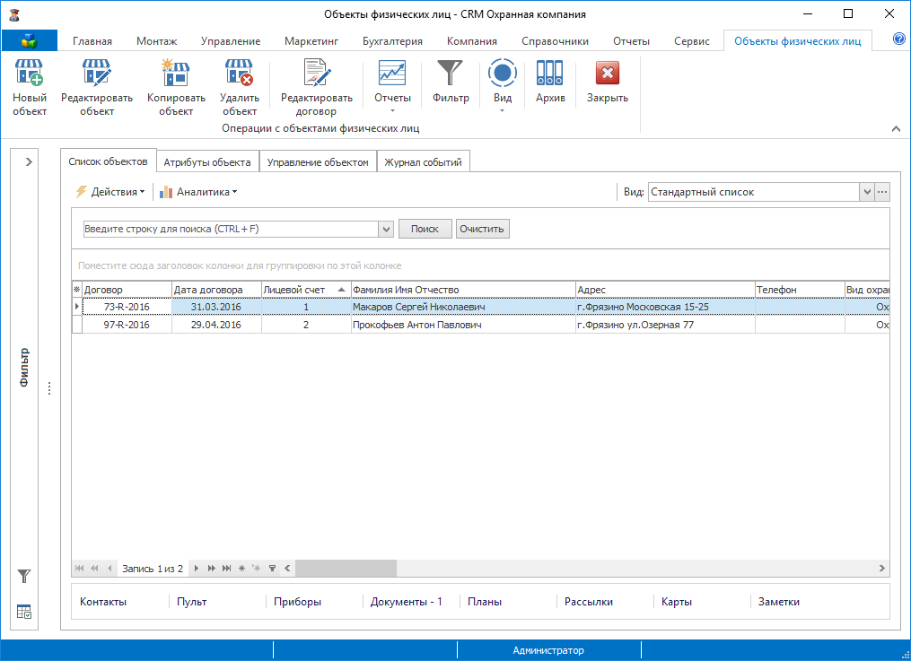Screen dimensions: 911x661
Task: Click the grid column chooser asterisk
Action: (76, 289)
